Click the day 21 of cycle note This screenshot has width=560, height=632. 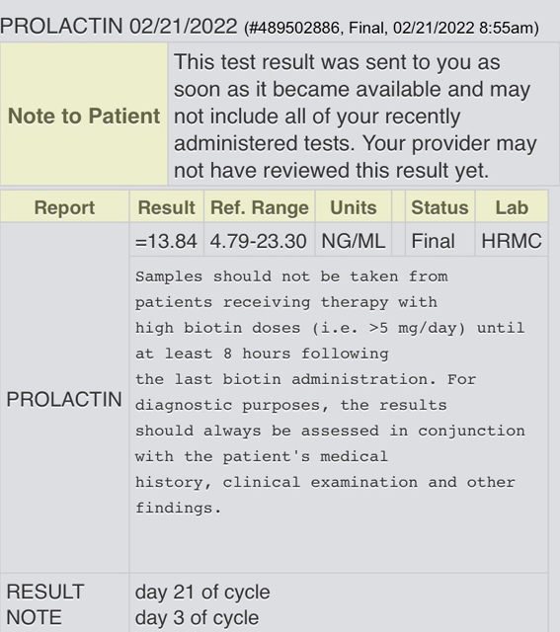[202, 592]
